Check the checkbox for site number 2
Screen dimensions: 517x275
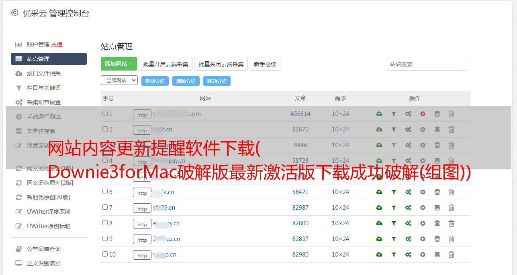105,129
